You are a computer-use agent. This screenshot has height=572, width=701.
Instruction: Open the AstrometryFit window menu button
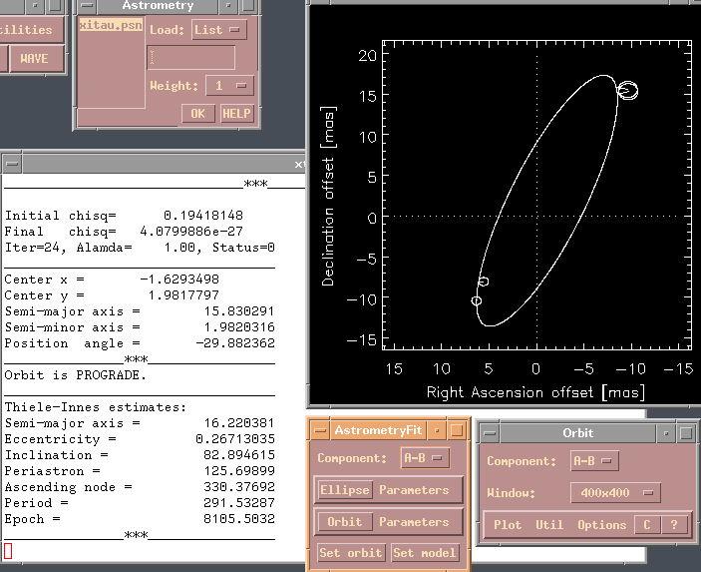[319, 430]
